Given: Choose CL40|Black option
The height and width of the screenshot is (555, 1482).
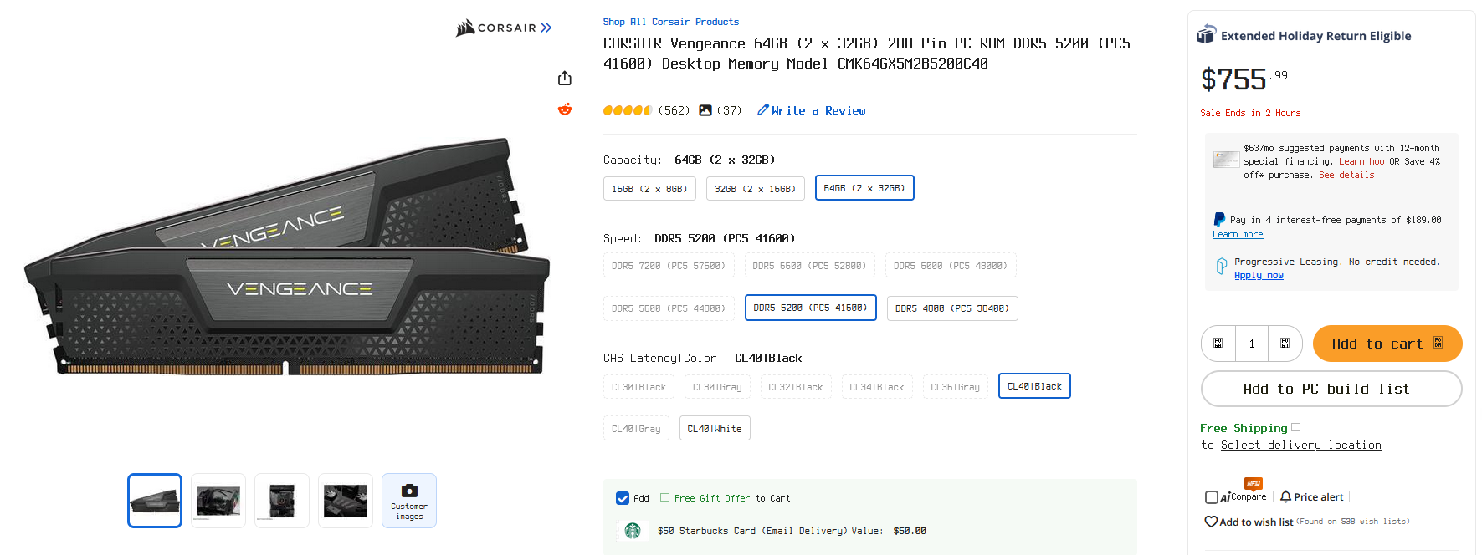Looking at the screenshot, I should coord(1034,386).
